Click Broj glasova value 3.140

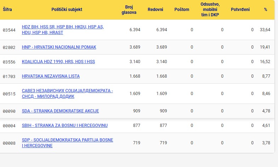pyautogui.click(x=135, y=62)
